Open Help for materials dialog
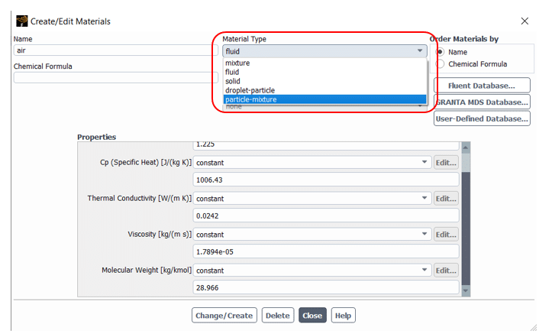 tap(343, 315)
